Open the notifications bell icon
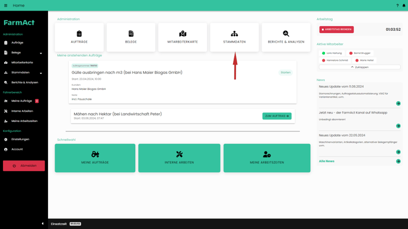Image resolution: width=408 pixels, height=229 pixels. click(404, 5)
